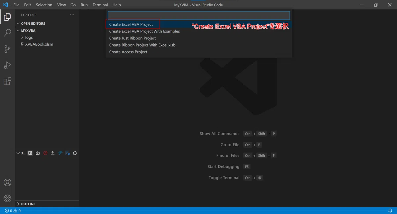Select Create Excel VBA Project option
Image resolution: width=397 pixels, height=214 pixels.
point(199,24)
